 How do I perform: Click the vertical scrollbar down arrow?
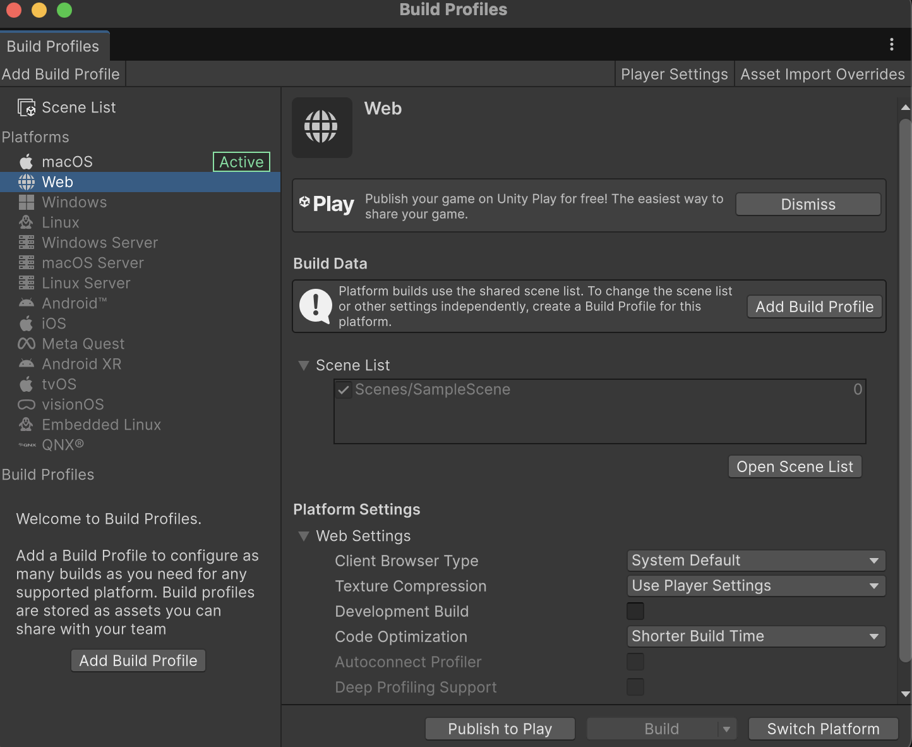(905, 694)
